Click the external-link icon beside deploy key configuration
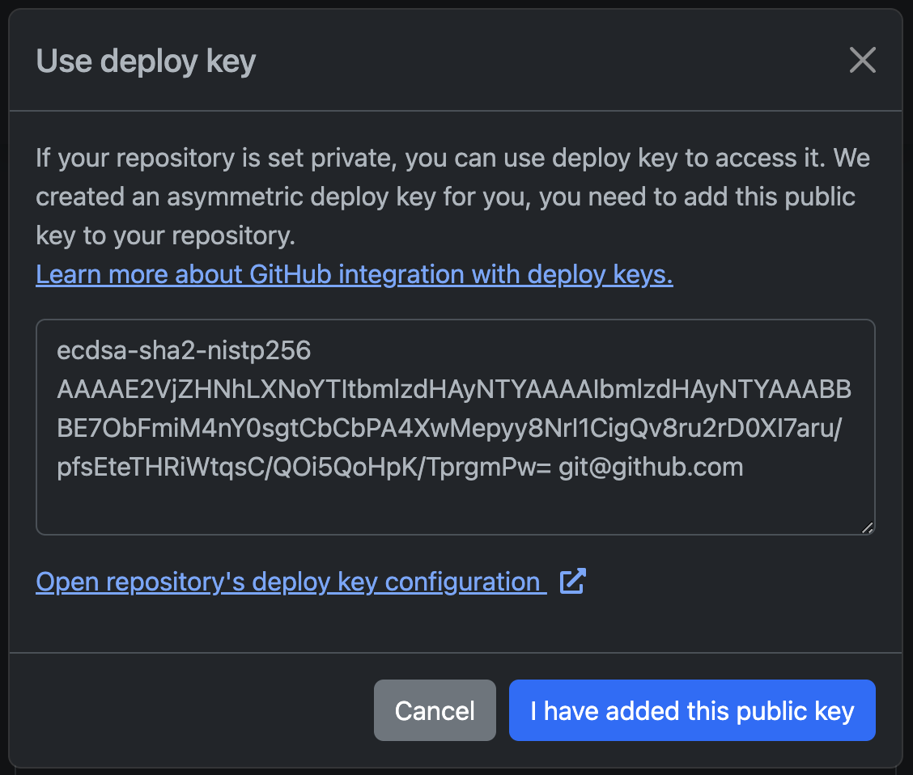The height and width of the screenshot is (775, 913). (573, 581)
